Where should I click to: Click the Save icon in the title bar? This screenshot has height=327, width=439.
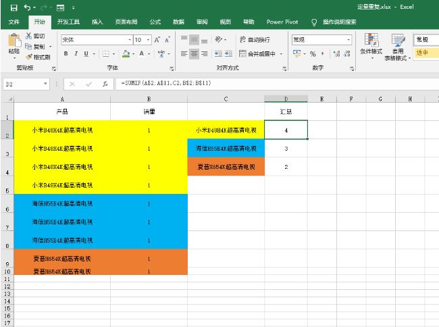(x=14, y=7)
